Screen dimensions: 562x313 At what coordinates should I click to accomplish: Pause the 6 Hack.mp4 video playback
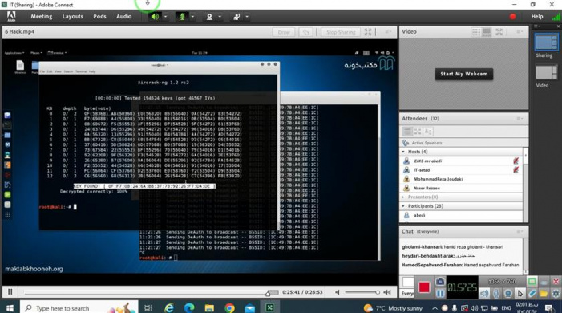click(x=10, y=292)
